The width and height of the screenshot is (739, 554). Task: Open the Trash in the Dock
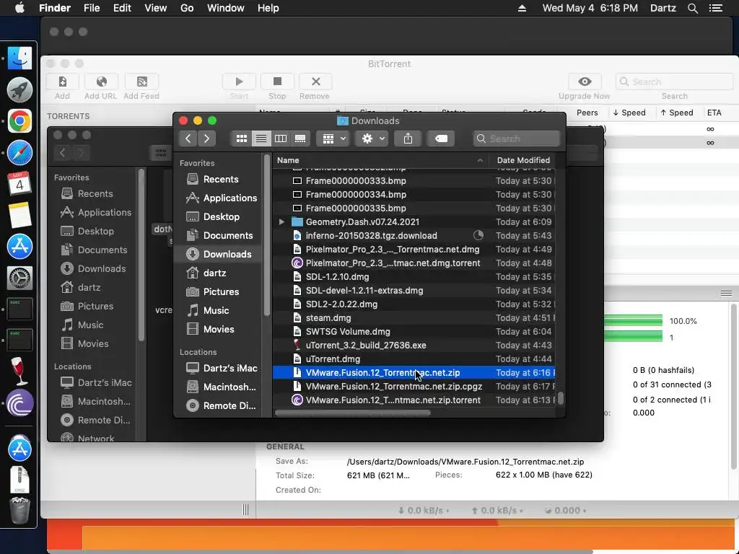click(19, 511)
